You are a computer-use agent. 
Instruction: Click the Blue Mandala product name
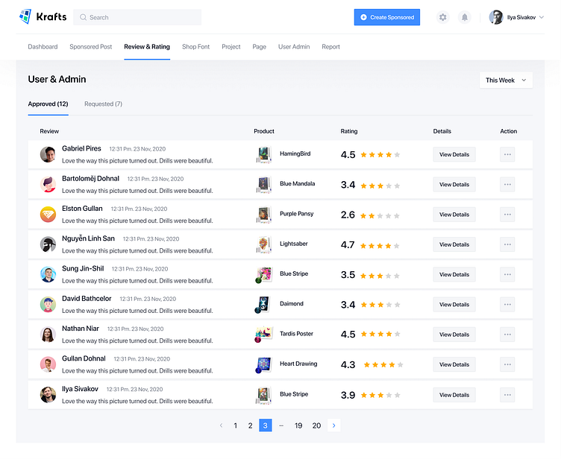[298, 184]
